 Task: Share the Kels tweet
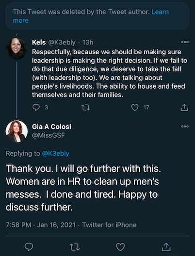184,107
